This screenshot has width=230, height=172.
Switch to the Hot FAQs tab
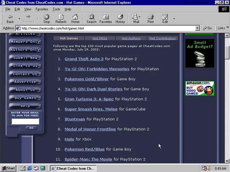(x=100, y=38)
